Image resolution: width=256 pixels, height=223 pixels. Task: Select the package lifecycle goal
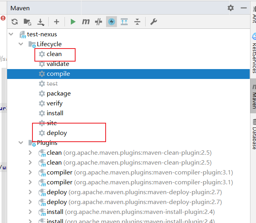click(59, 94)
